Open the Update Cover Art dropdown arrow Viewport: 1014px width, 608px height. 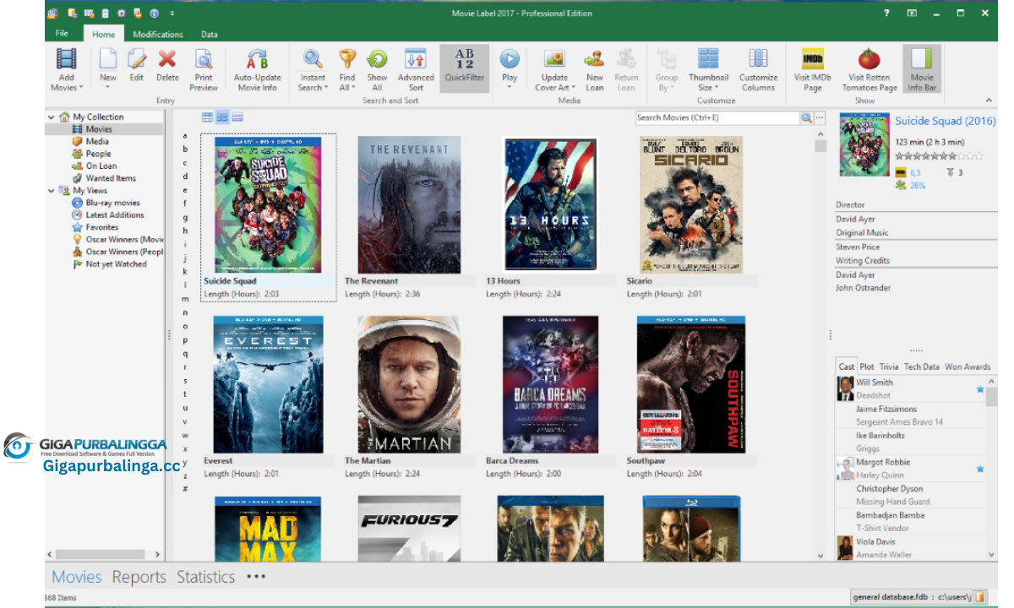click(573, 88)
